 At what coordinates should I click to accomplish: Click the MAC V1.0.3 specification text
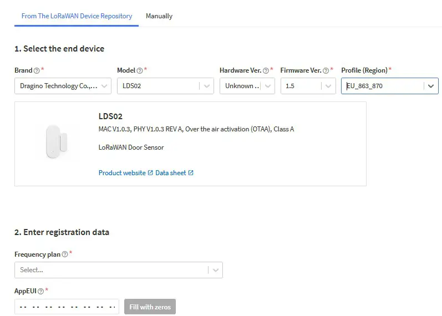[x=196, y=129]
